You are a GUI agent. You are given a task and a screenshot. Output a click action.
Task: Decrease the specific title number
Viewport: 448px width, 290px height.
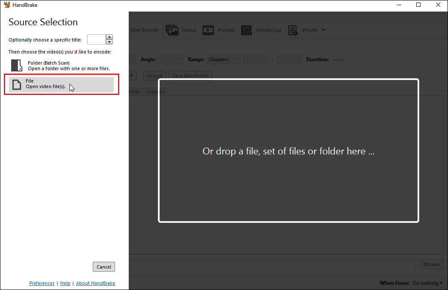[x=109, y=42]
